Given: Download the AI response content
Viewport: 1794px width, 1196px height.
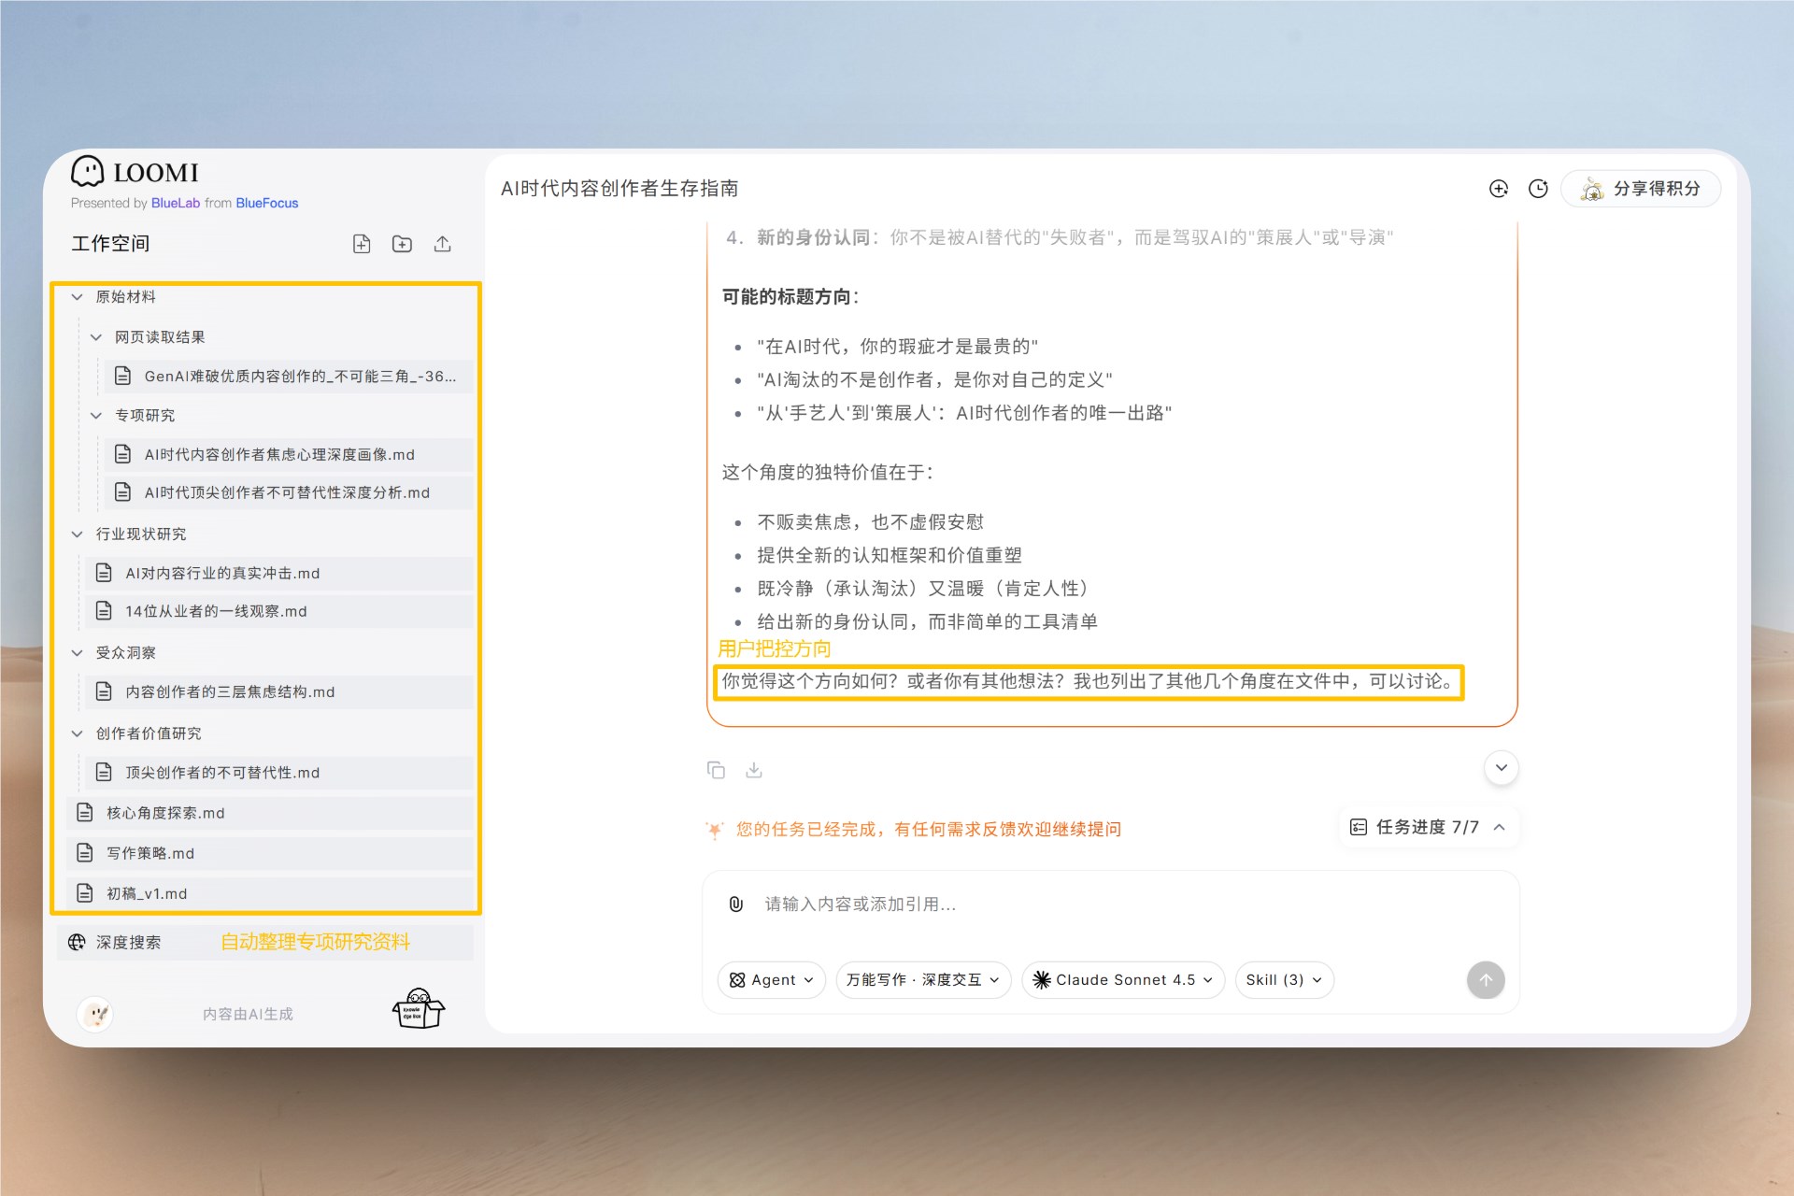Looking at the screenshot, I should pyautogui.click(x=753, y=769).
